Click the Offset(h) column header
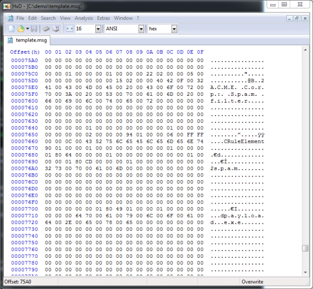313x289 pixels. tap(25, 52)
